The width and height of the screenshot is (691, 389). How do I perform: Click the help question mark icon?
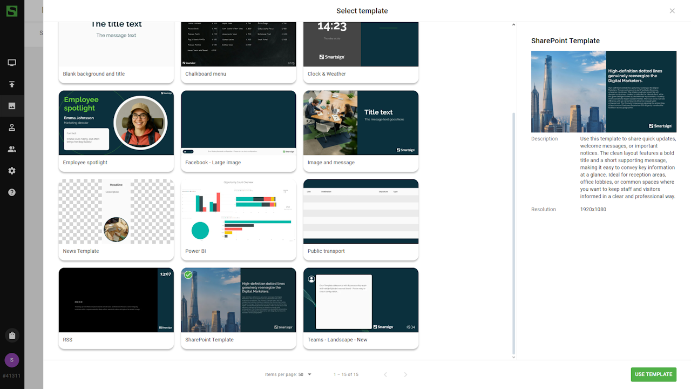point(12,192)
